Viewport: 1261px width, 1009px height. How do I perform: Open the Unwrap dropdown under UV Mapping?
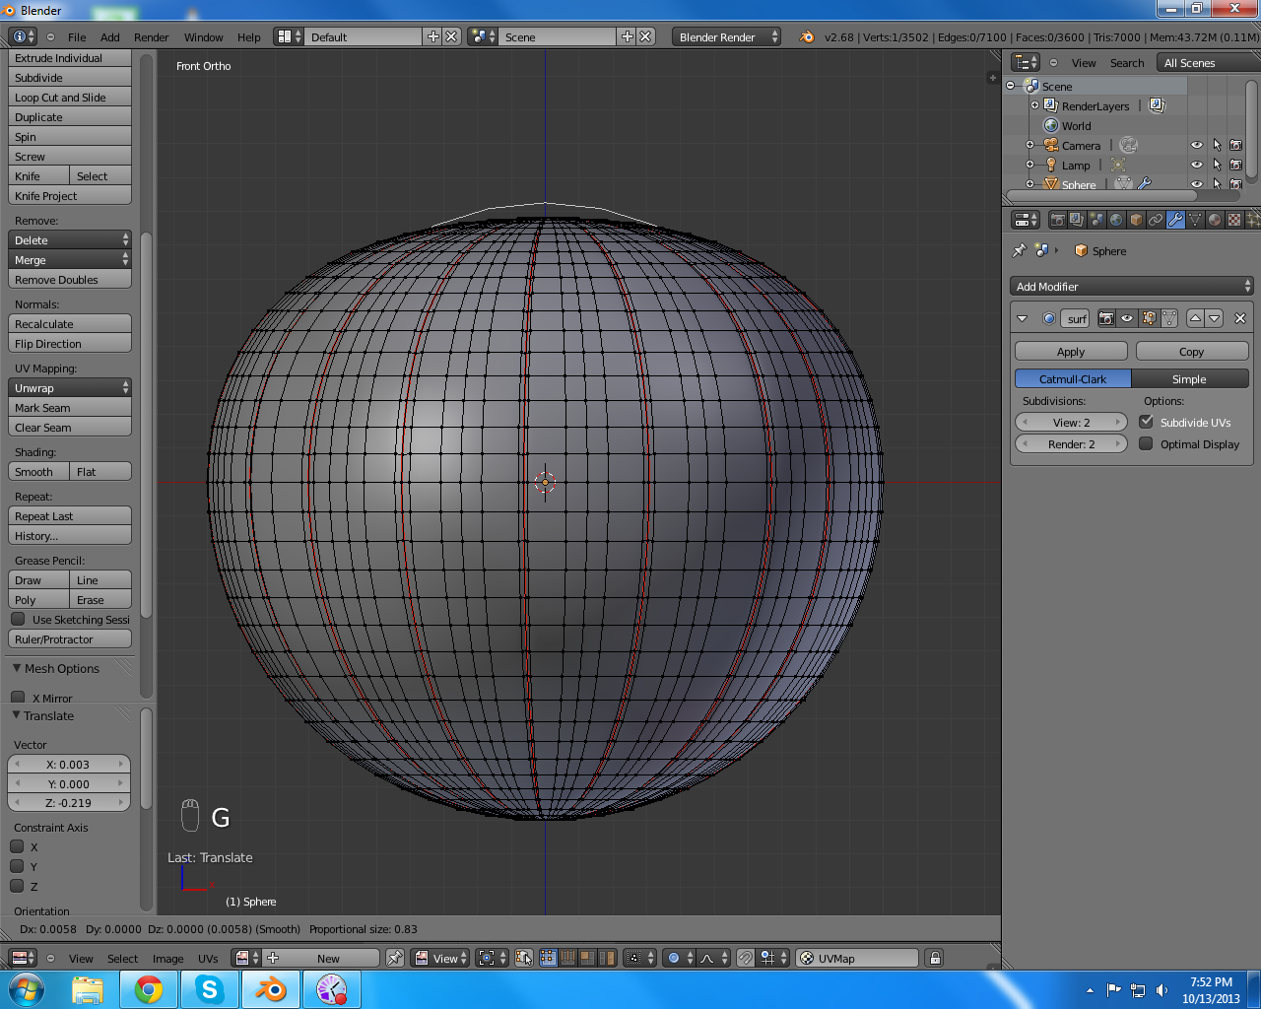point(70,388)
